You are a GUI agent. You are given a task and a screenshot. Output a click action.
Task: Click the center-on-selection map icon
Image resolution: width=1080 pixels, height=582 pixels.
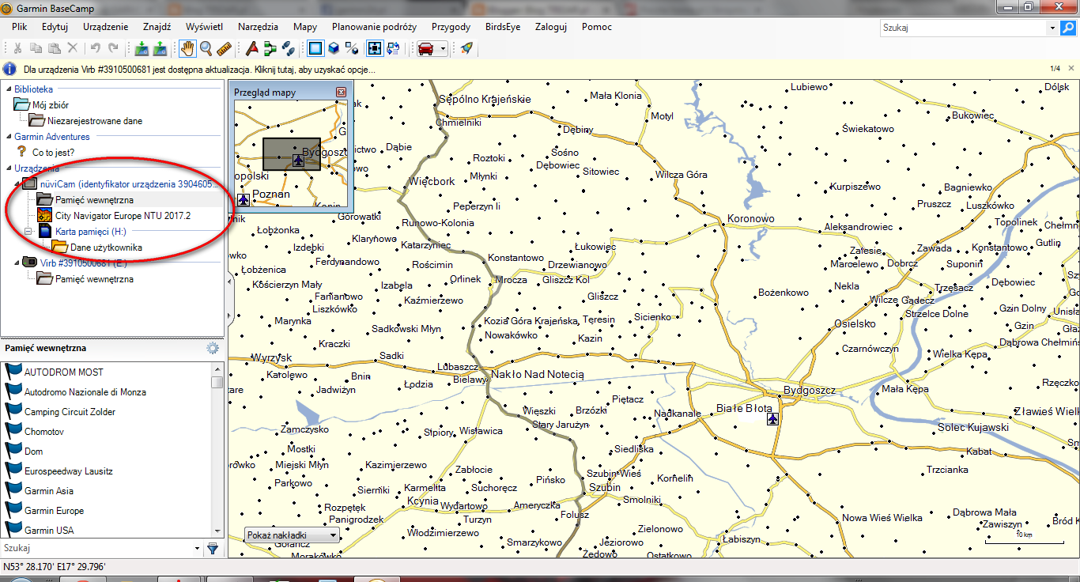pos(374,49)
